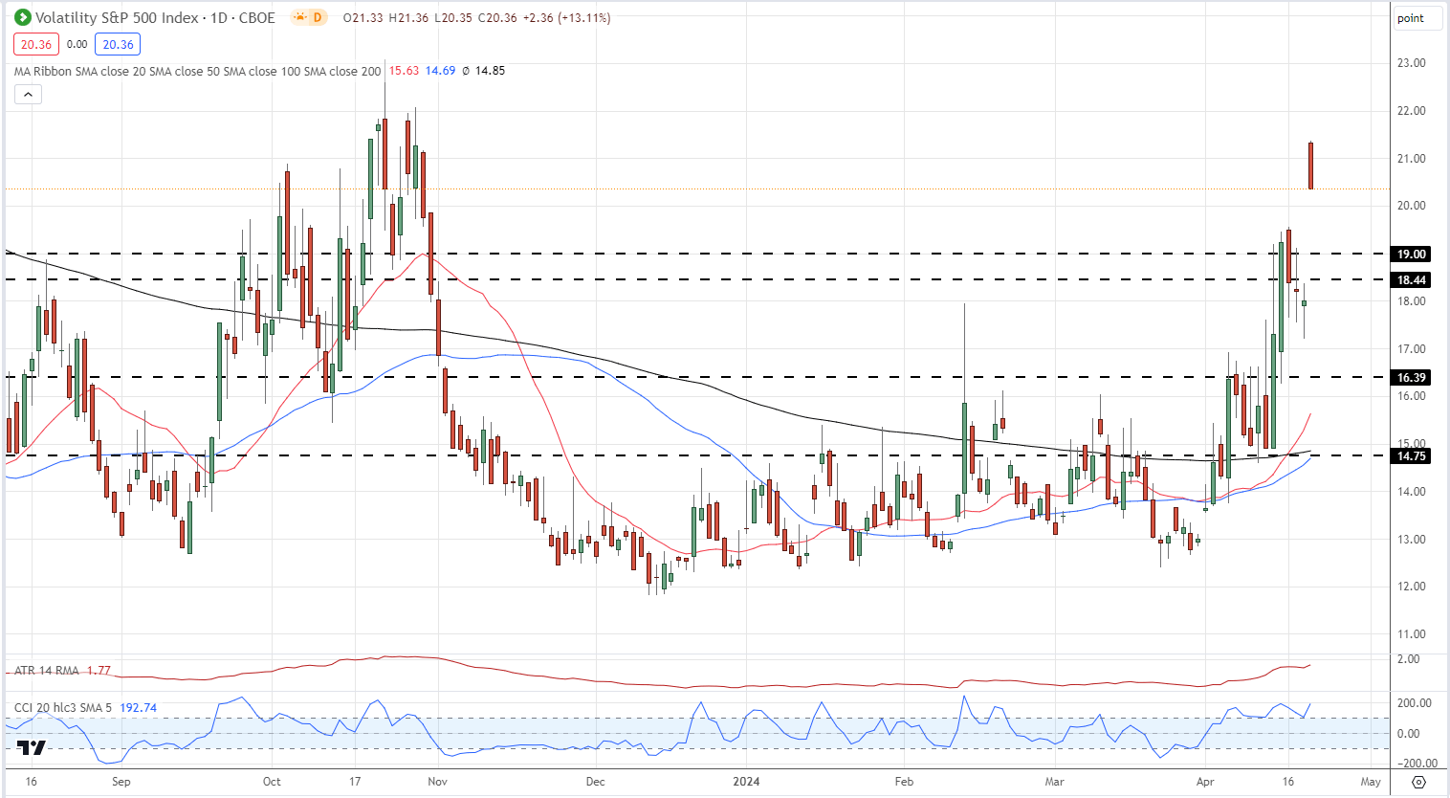Click the 18.44 horizontal line price label
Viewport: 1450px width, 798px height.
click(1412, 280)
